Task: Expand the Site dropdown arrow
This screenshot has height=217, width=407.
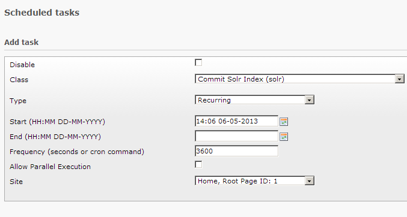Action: (309, 181)
